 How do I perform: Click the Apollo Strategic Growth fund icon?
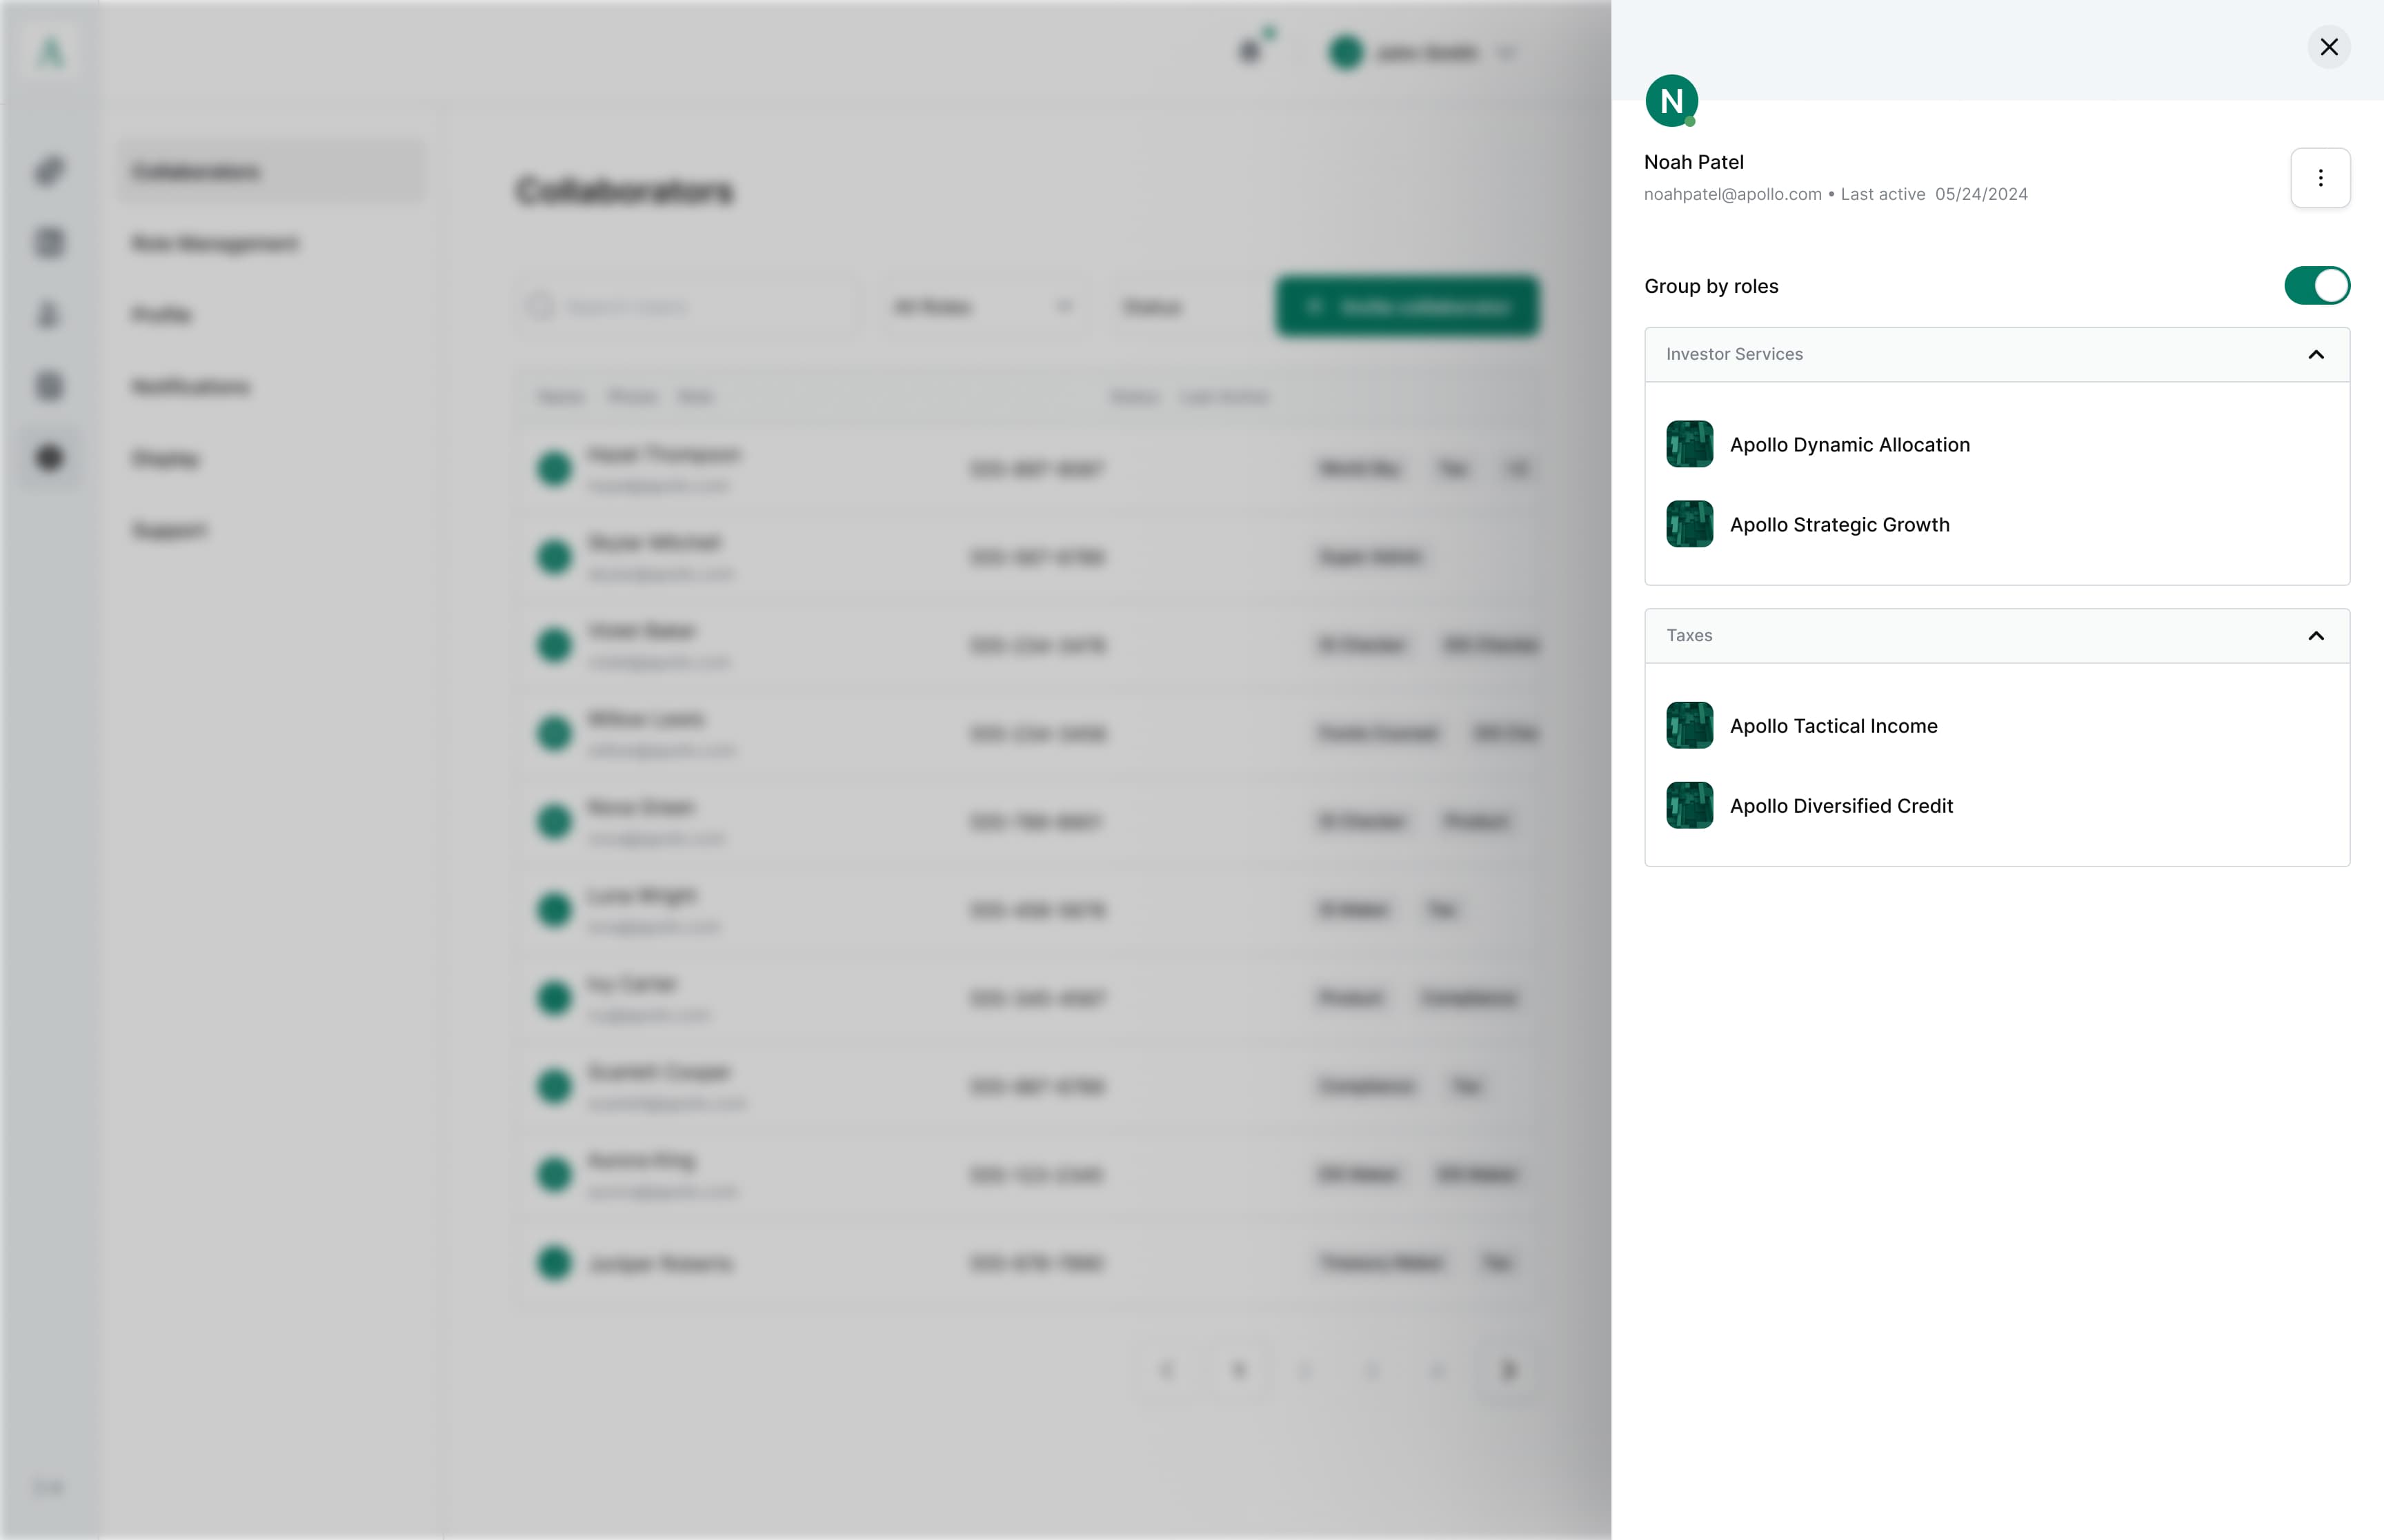(1689, 524)
